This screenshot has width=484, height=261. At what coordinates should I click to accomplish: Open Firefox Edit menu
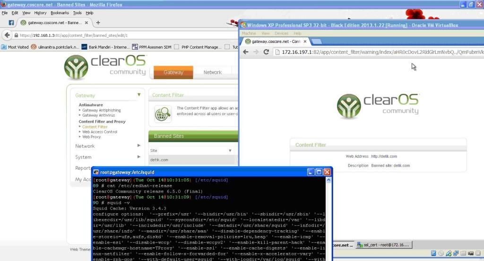(15, 13)
